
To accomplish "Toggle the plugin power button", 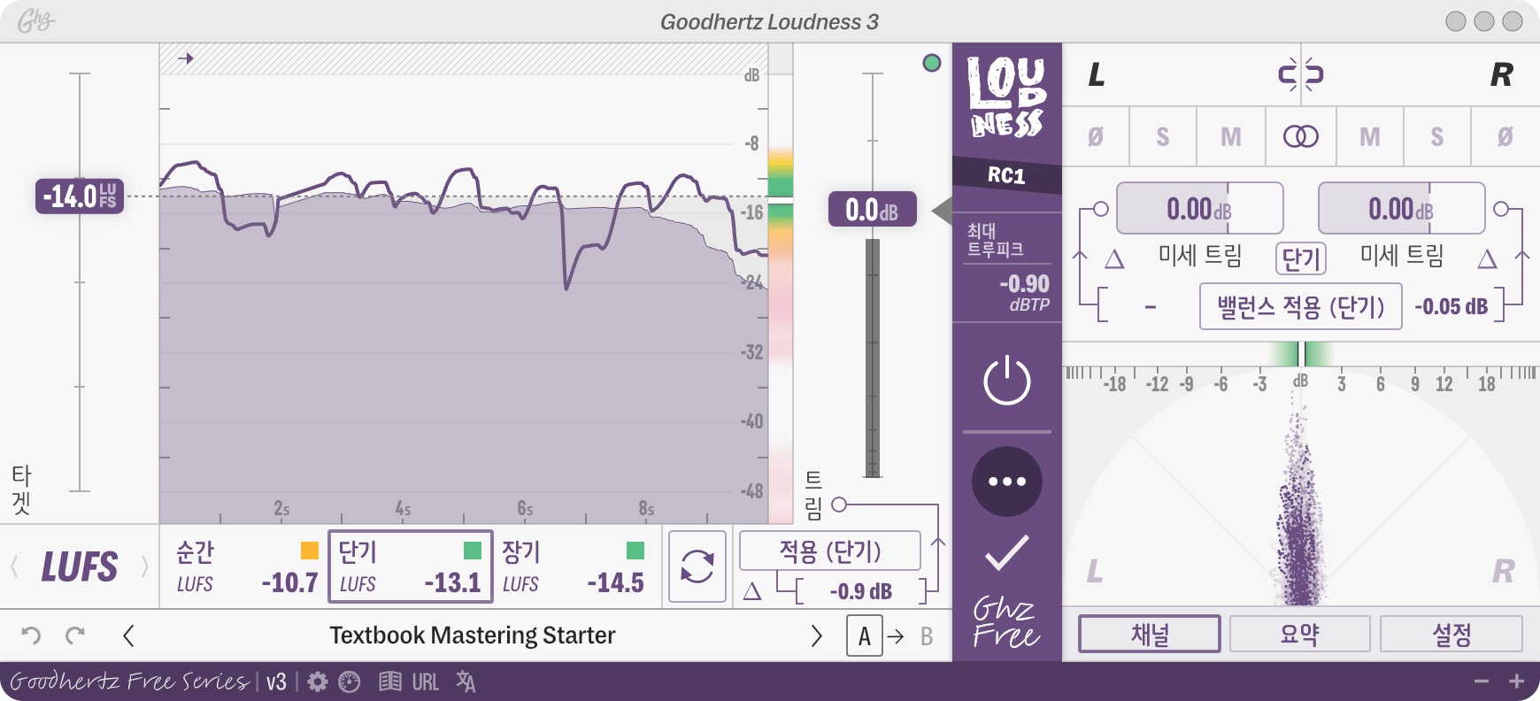I will 1007,381.
